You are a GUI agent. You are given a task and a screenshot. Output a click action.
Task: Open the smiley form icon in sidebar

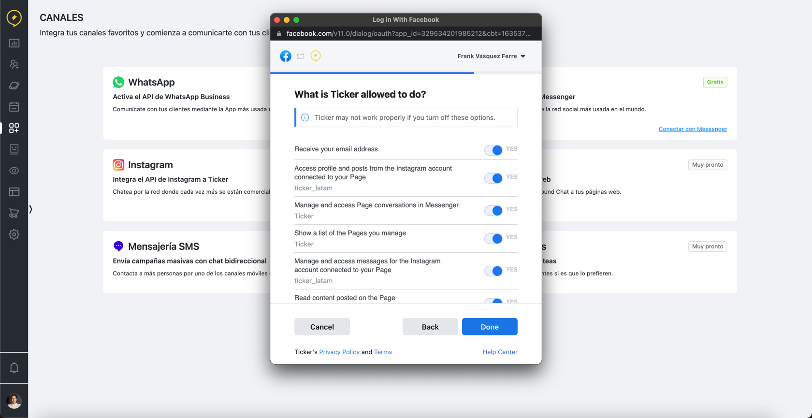click(14, 149)
